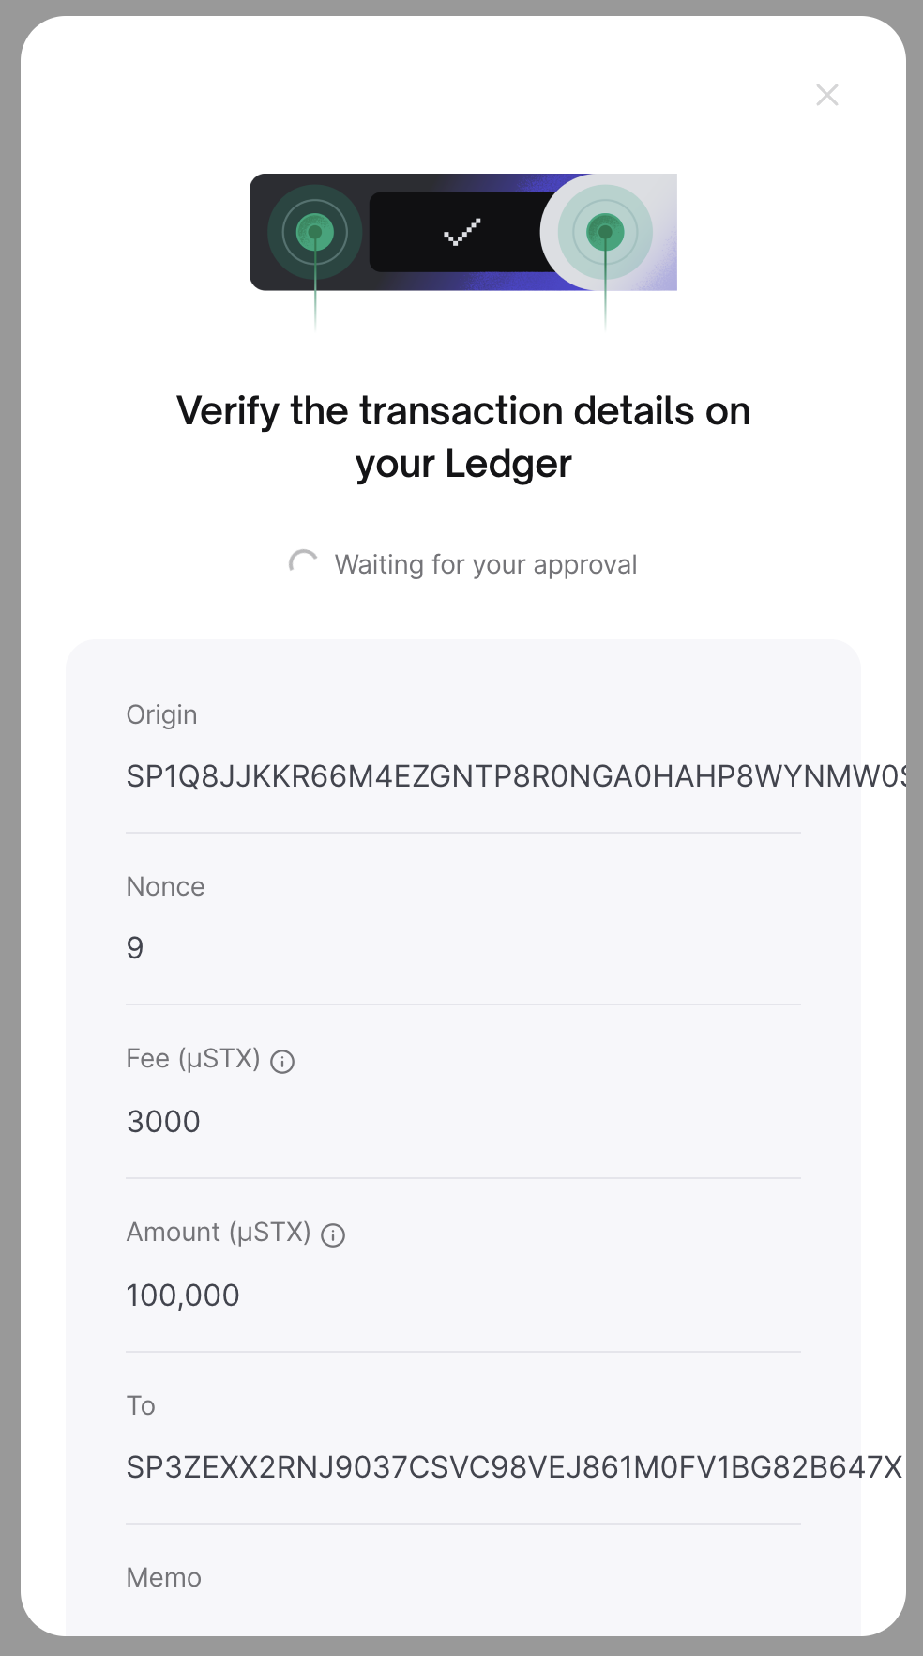Image resolution: width=923 pixels, height=1656 pixels.
Task: Click the Memo field label
Action: [163, 1578]
